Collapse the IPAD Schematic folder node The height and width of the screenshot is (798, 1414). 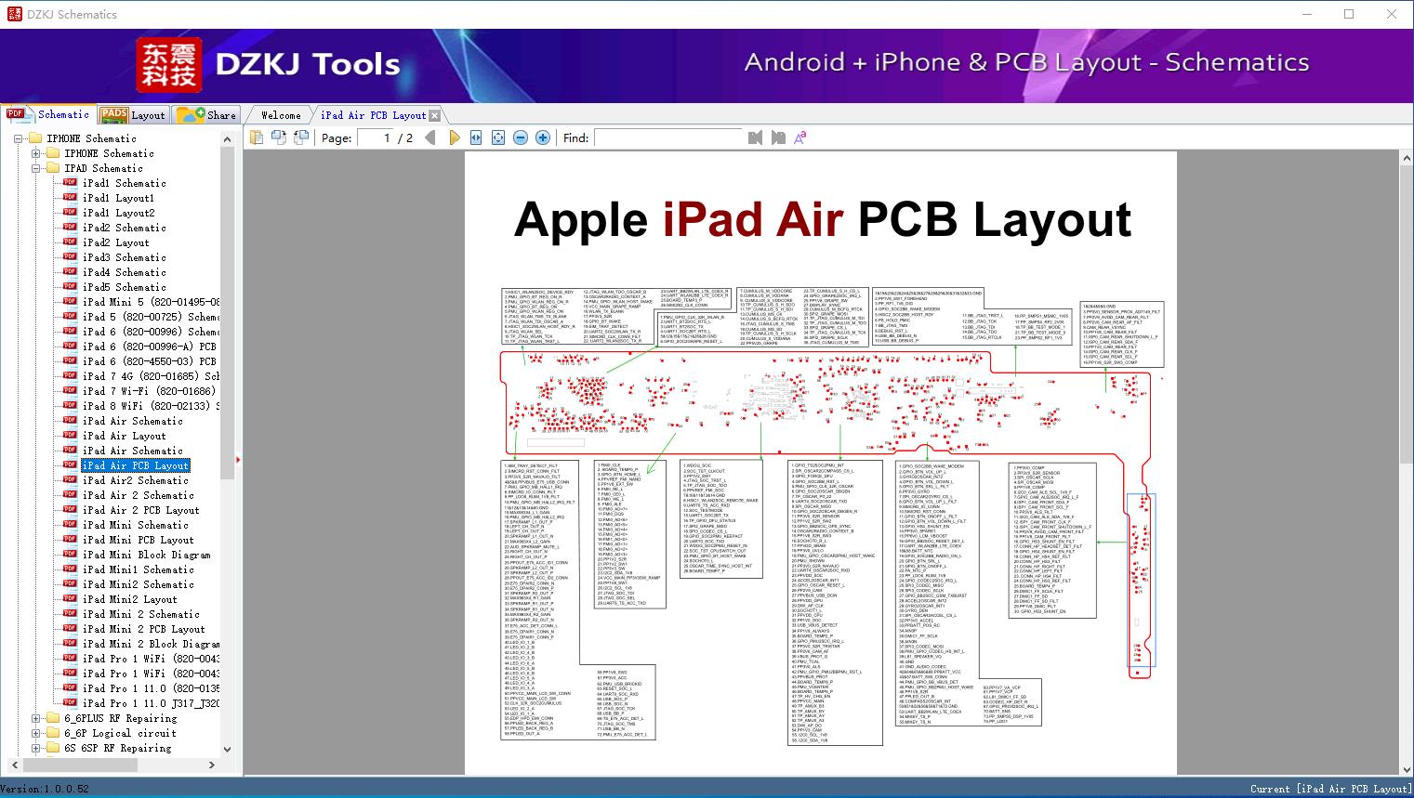pyautogui.click(x=33, y=168)
